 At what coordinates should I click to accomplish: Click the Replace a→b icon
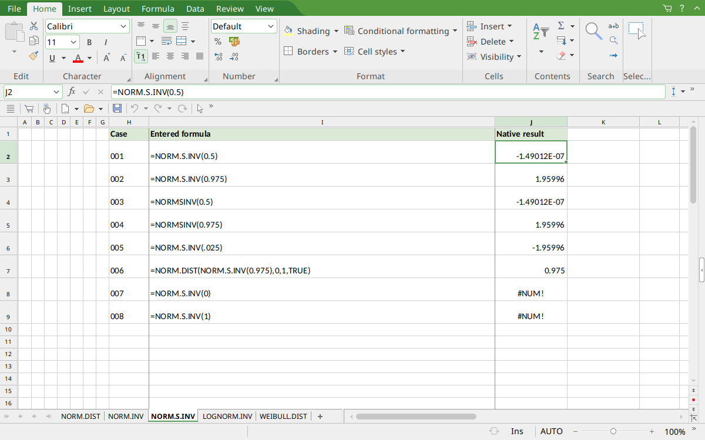[613, 26]
